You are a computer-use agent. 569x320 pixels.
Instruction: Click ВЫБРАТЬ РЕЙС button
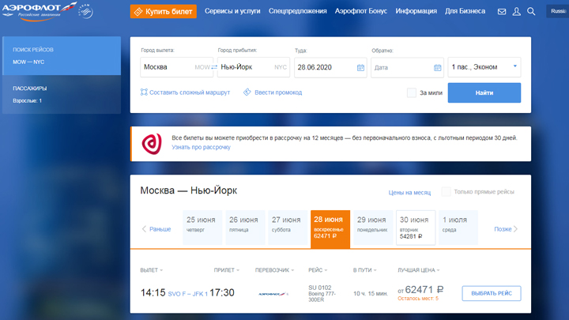pyautogui.click(x=492, y=293)
